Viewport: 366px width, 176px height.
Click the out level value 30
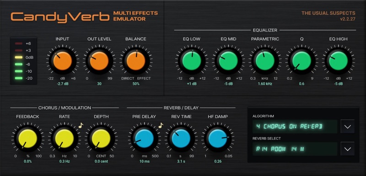[99, 84]
